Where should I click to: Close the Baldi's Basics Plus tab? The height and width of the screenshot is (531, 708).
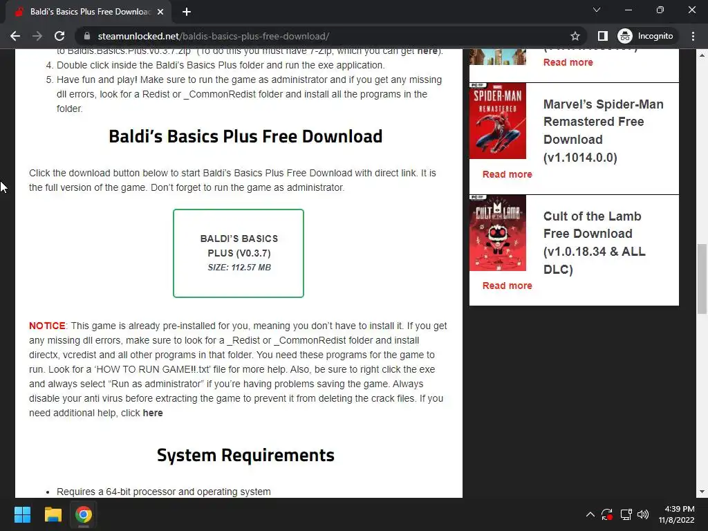tap(160, 12)
